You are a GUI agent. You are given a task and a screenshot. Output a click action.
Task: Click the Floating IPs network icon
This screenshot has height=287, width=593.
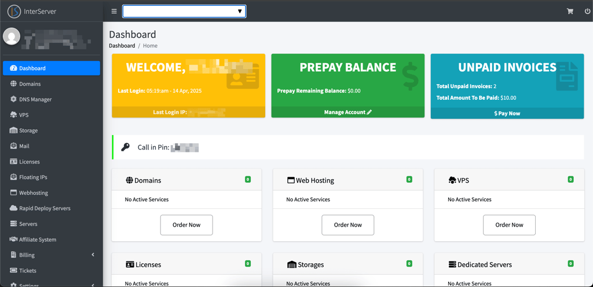(x=13, y=177)
